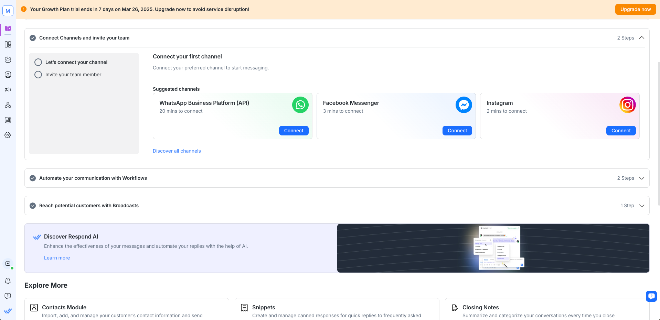Screen dimensions: 660x320
Task: Open notifications via the bell icon
Action: [8, 281]
